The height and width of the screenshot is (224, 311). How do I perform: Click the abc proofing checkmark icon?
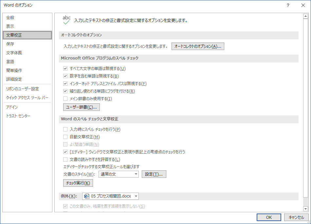click(x=66, y=20)
